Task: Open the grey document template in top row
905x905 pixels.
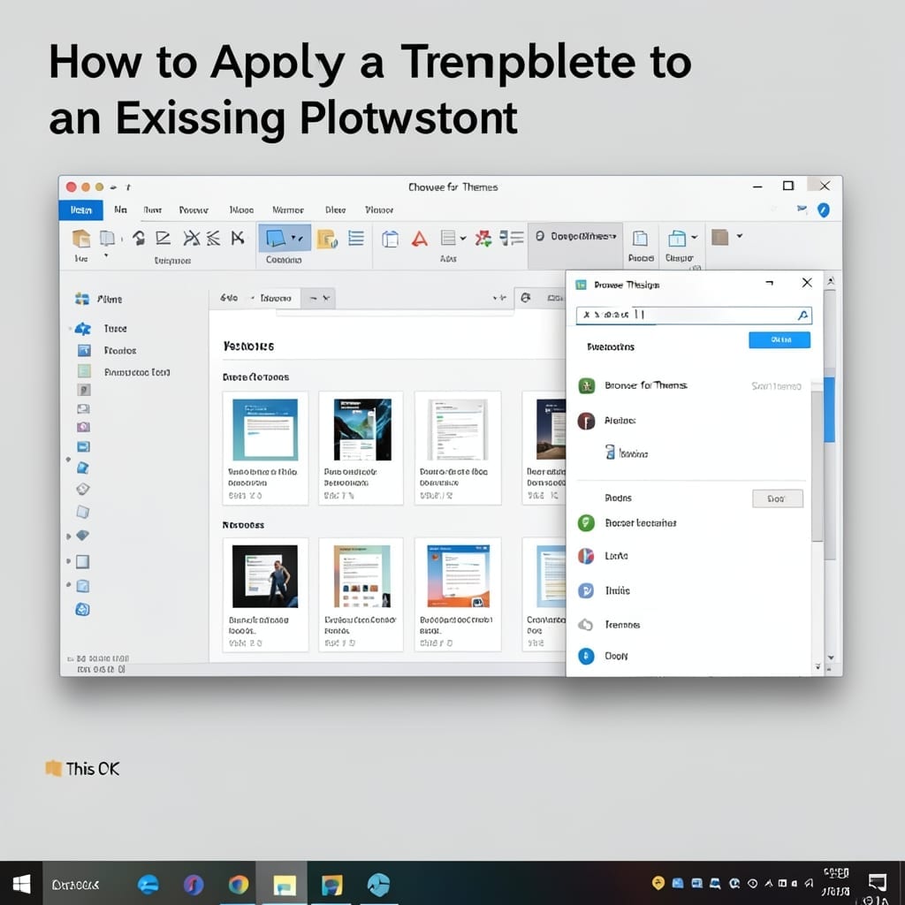Action: [x=458, y=430]
